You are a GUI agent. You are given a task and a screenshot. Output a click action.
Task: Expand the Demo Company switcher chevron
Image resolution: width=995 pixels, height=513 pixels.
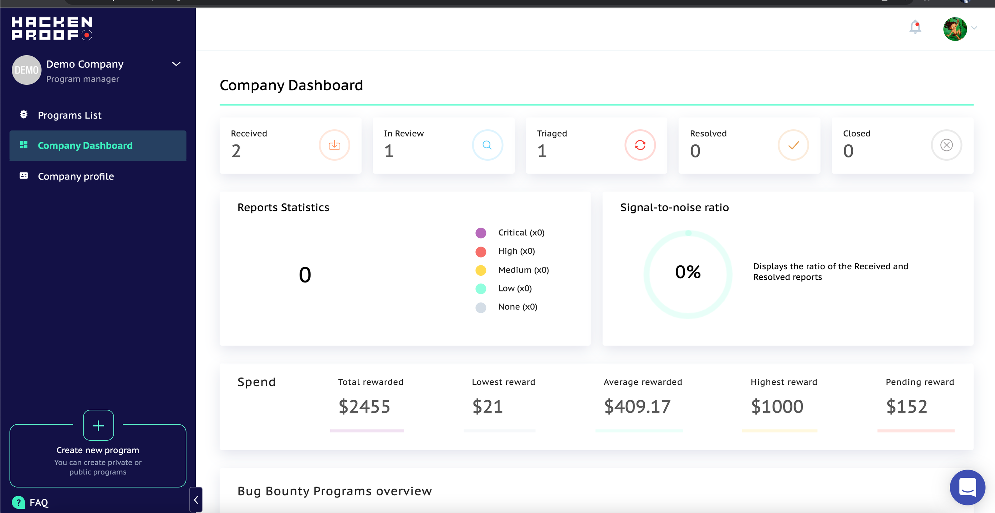176,64
